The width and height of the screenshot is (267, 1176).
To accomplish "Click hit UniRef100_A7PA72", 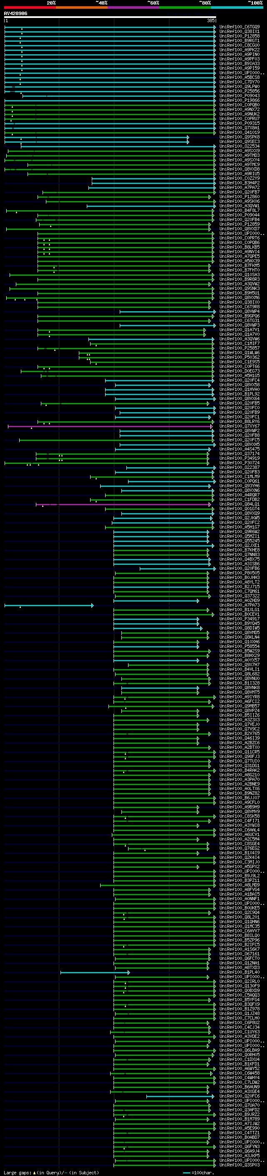I will [x=239, y=188].
